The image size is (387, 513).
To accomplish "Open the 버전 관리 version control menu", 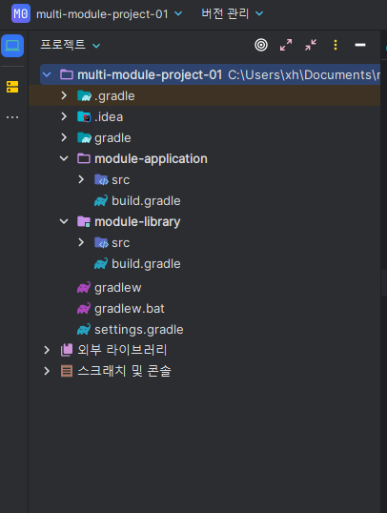I will (x=232, y=13).
